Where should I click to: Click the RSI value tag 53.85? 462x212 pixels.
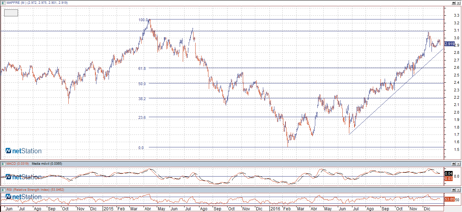tap(449, 199)
